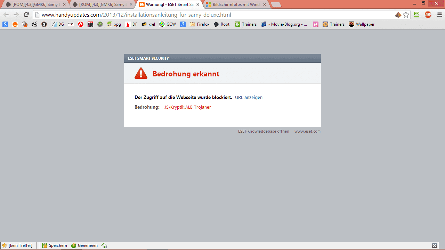Open the GCW bookmark
Screen dimensions: 445x250
(x=168, y=24)
